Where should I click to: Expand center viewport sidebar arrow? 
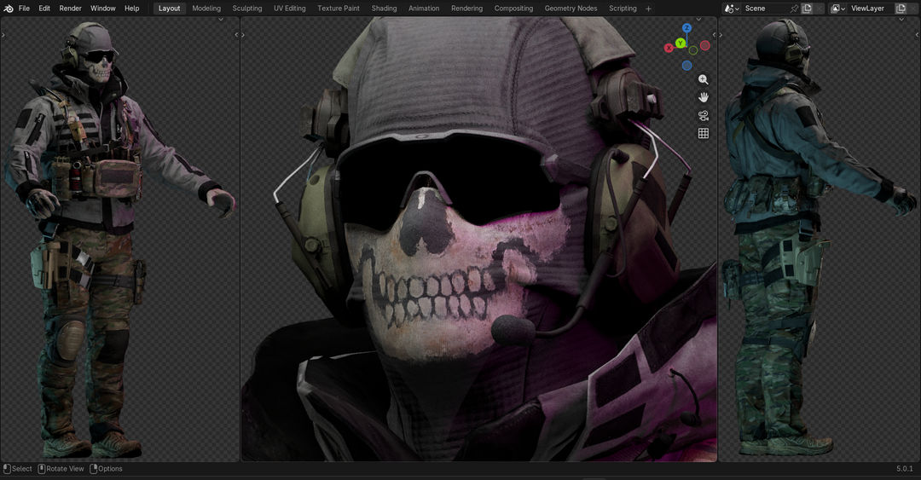(x=714, y=35)
